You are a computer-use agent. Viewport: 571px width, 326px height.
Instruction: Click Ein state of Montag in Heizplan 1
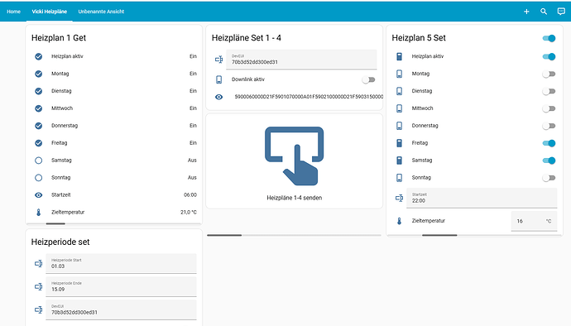[194, 74]
